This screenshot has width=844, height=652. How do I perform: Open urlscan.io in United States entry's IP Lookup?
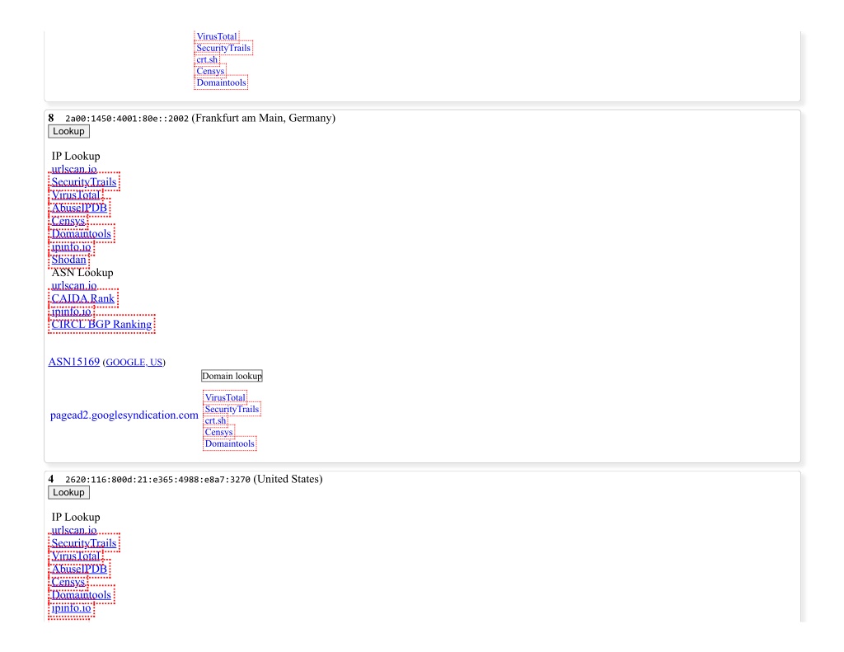click(73, 530)
